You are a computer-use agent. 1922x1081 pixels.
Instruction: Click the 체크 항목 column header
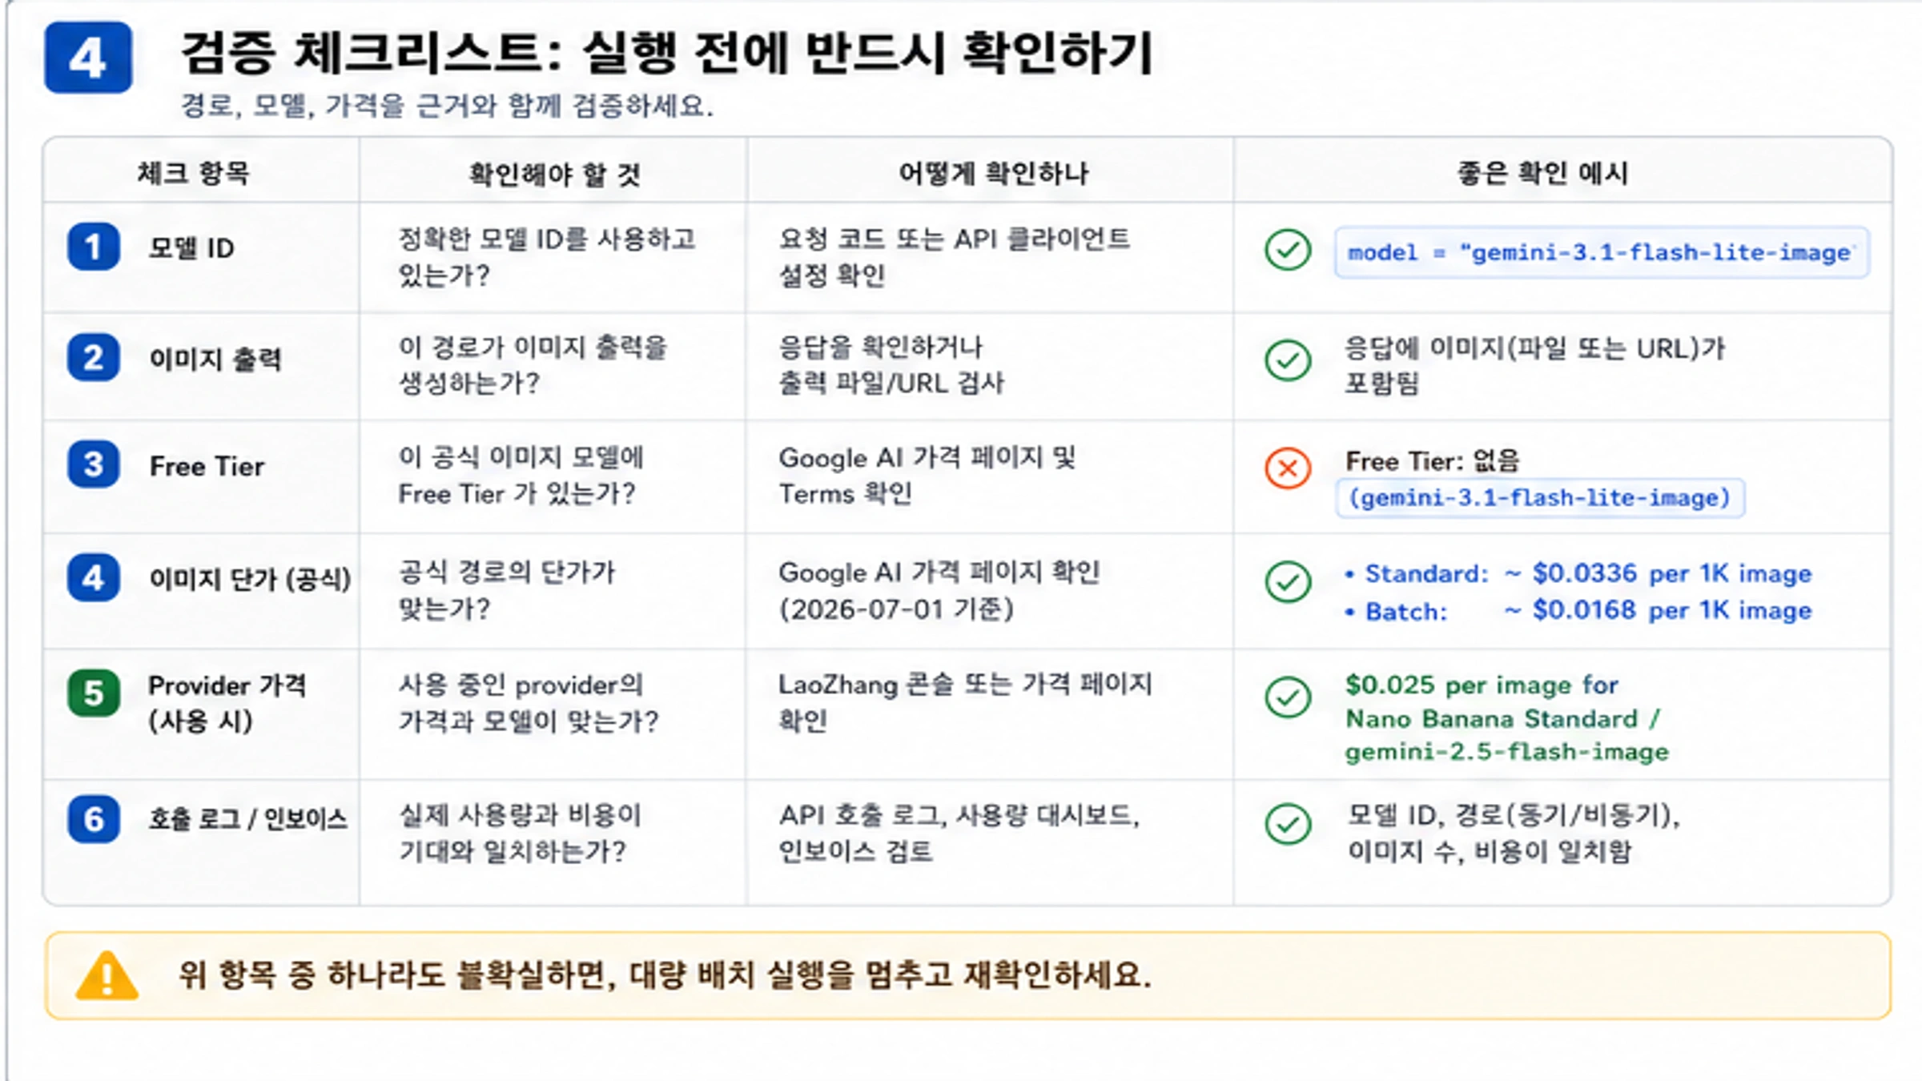194,173
